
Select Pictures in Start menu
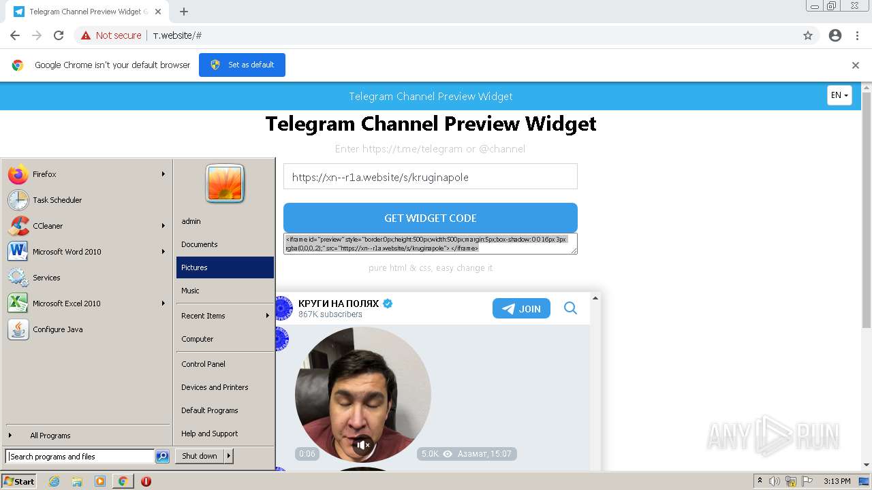[x=225, y=267]
